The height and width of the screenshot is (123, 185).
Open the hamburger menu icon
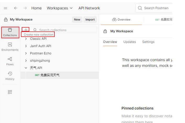click(5, 8)
